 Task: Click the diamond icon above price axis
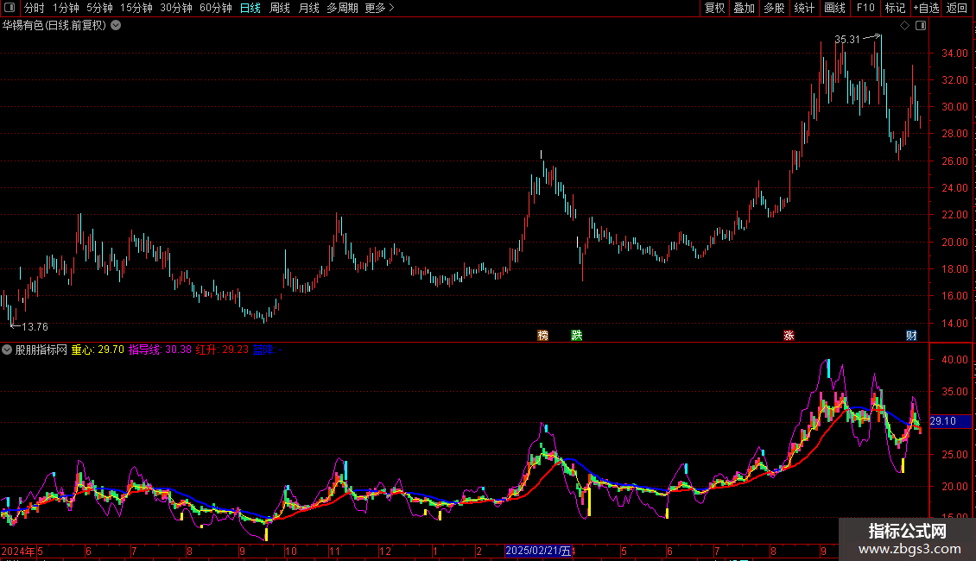[905, 26]
